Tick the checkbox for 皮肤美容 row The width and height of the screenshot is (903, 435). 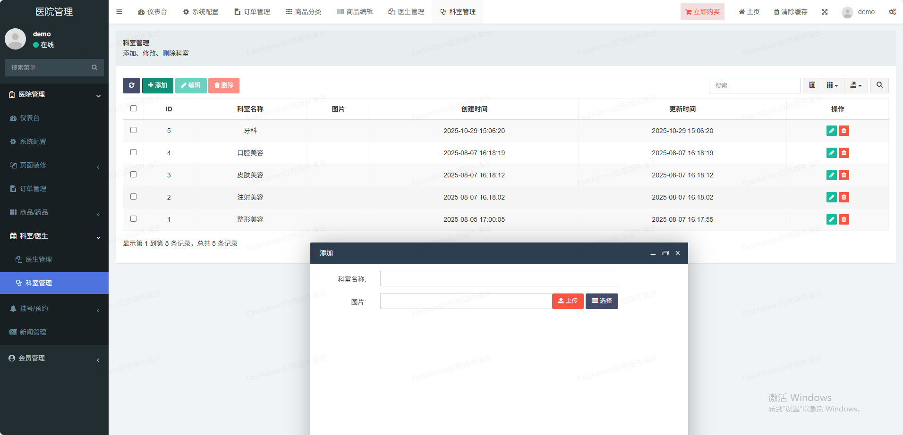[134, 175]
